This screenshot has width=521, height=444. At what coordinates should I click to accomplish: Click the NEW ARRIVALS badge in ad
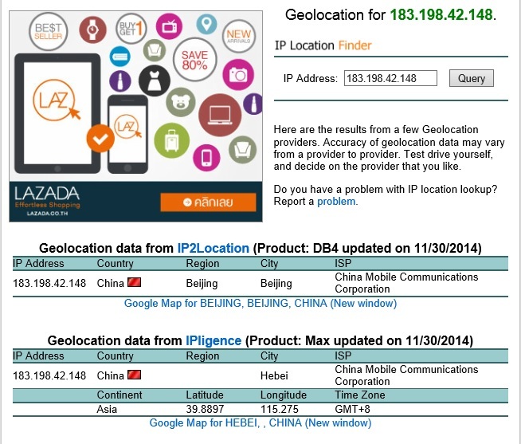tap(238, 36)
